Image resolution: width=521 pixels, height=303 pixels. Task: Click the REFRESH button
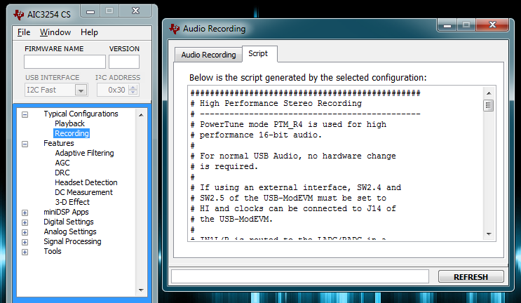(x=471, y=277)
